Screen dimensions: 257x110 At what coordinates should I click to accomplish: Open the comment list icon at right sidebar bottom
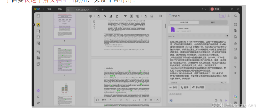(x=235, y=103)
